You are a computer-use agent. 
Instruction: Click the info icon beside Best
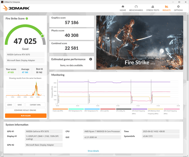click(x=42, y=69)
